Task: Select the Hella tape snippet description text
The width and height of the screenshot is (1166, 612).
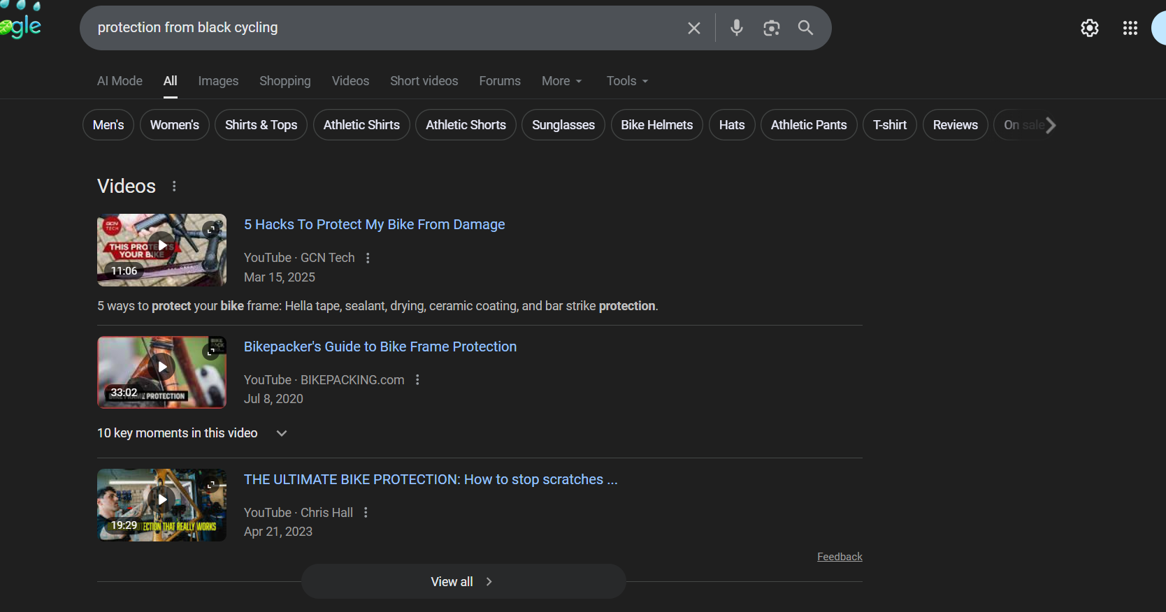Action: 377,306
